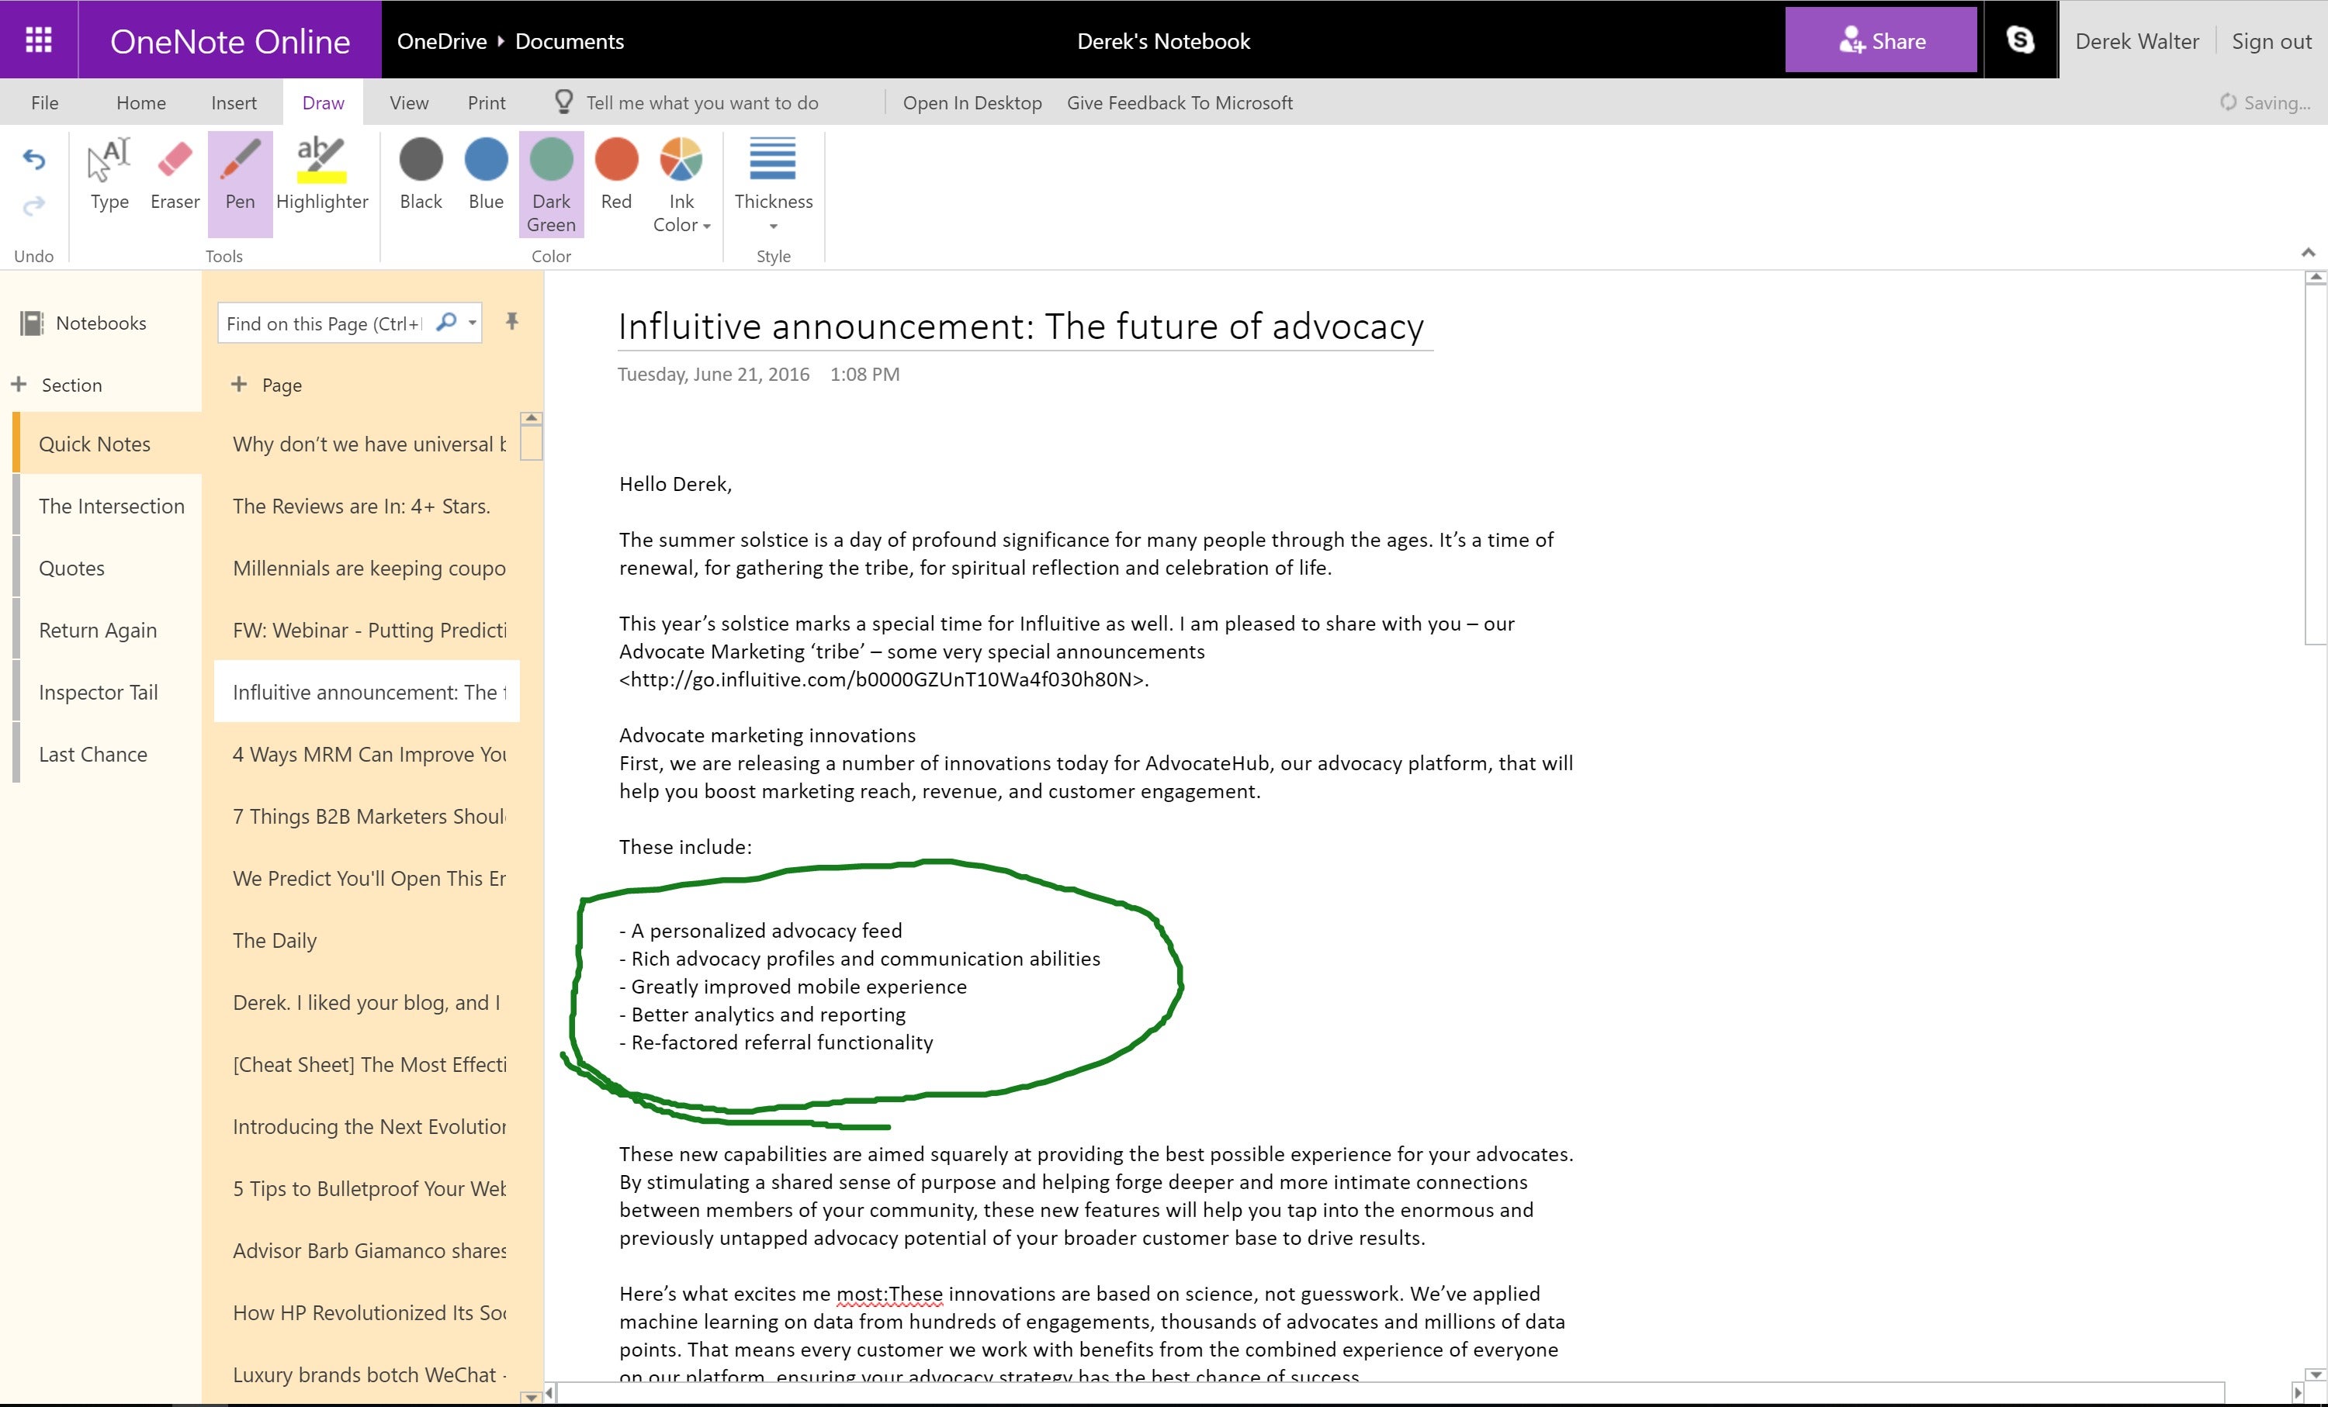Click the Add Page button
The image size is (2328, 1407).
(x=266, y=384)
